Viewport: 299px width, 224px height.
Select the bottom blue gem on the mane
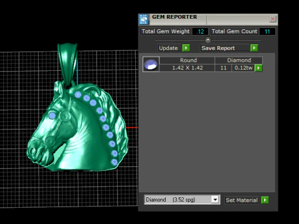(x=114, y=162)
